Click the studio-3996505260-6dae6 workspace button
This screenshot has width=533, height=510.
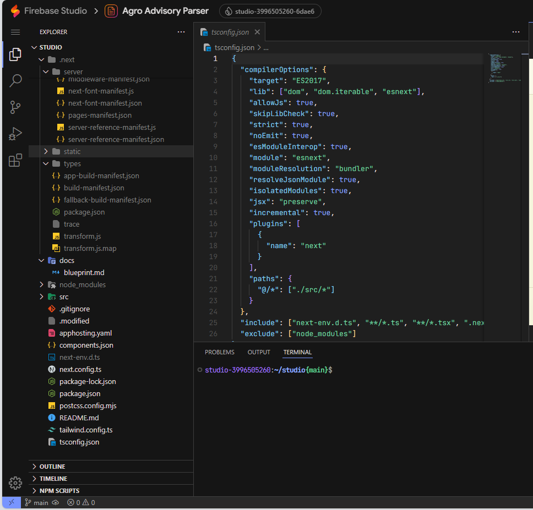coord(270,11)
